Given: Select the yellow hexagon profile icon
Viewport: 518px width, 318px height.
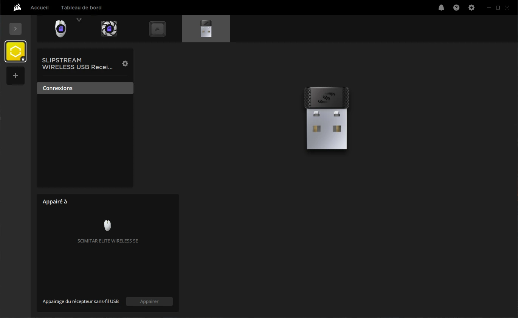Looking at the screenshot, I should (16, 51).
